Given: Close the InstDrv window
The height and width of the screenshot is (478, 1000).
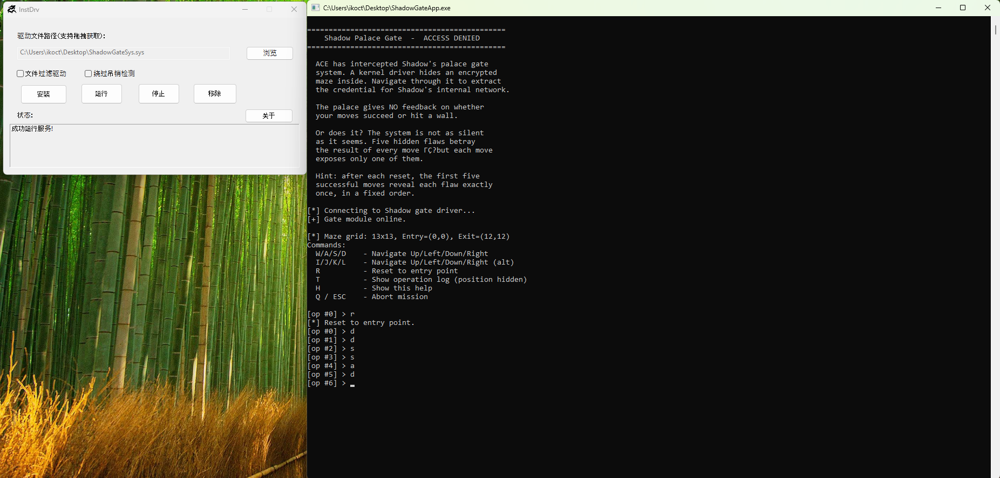Looking at the screenshot, I should 294,9.
